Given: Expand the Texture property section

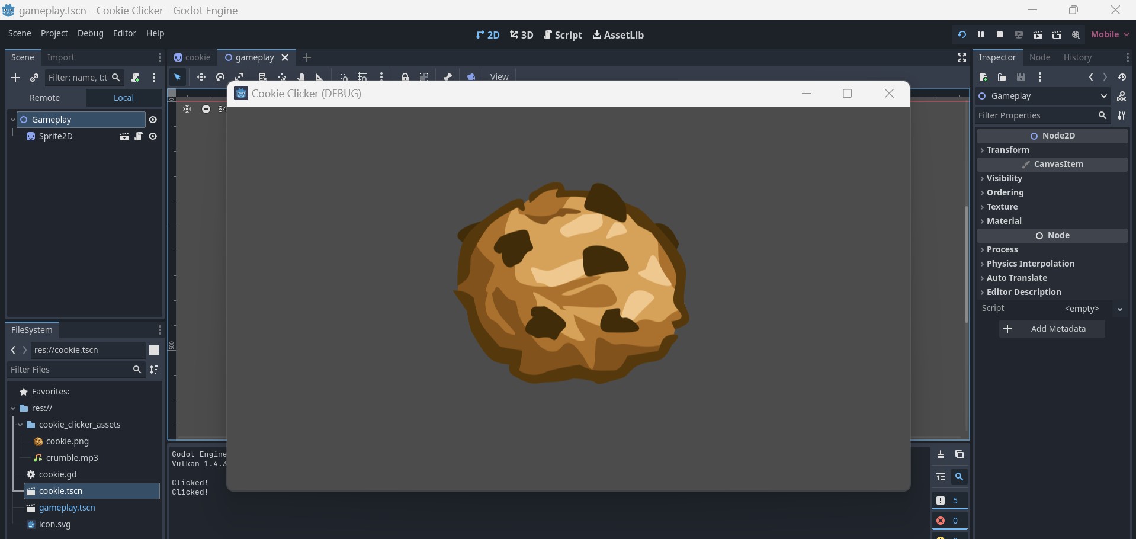Looking at the screenshot, I should click(x=1052, y=207).
